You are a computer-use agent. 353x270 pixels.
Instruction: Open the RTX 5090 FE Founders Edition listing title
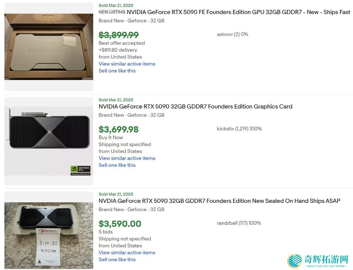point(238,12)
